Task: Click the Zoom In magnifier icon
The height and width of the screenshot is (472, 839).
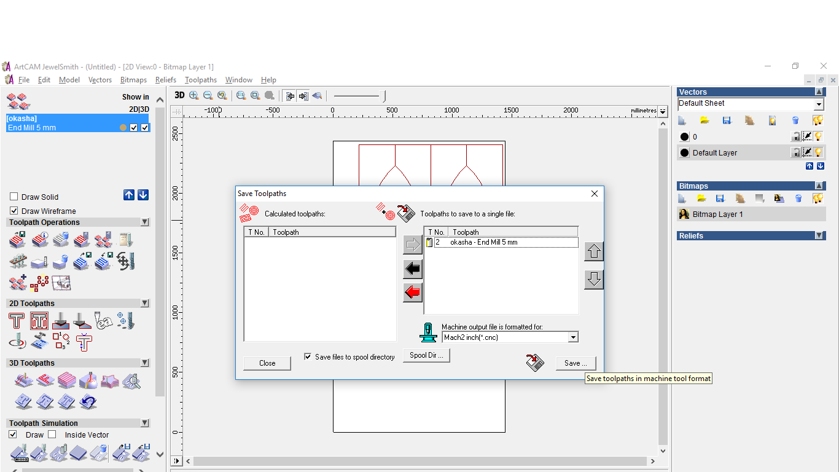Action: [194, 95]
